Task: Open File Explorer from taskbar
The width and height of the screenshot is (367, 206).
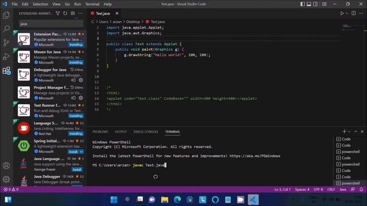Action: (x=165, y=200)
